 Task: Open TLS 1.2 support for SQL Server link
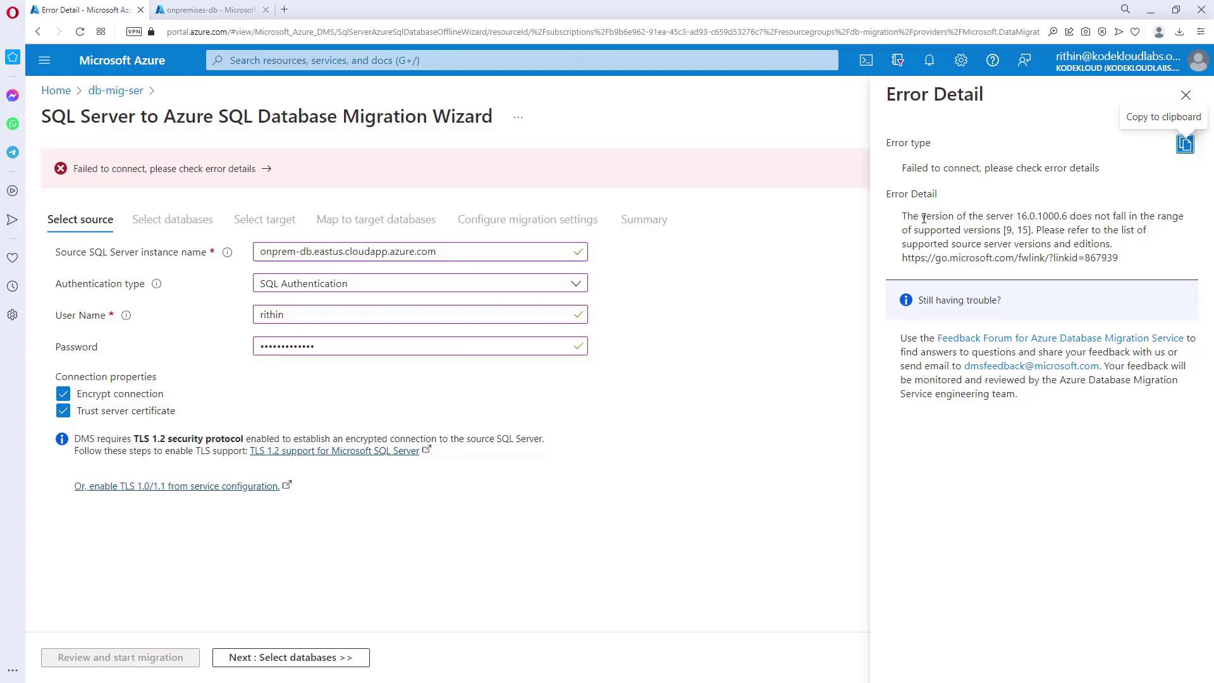334,451
